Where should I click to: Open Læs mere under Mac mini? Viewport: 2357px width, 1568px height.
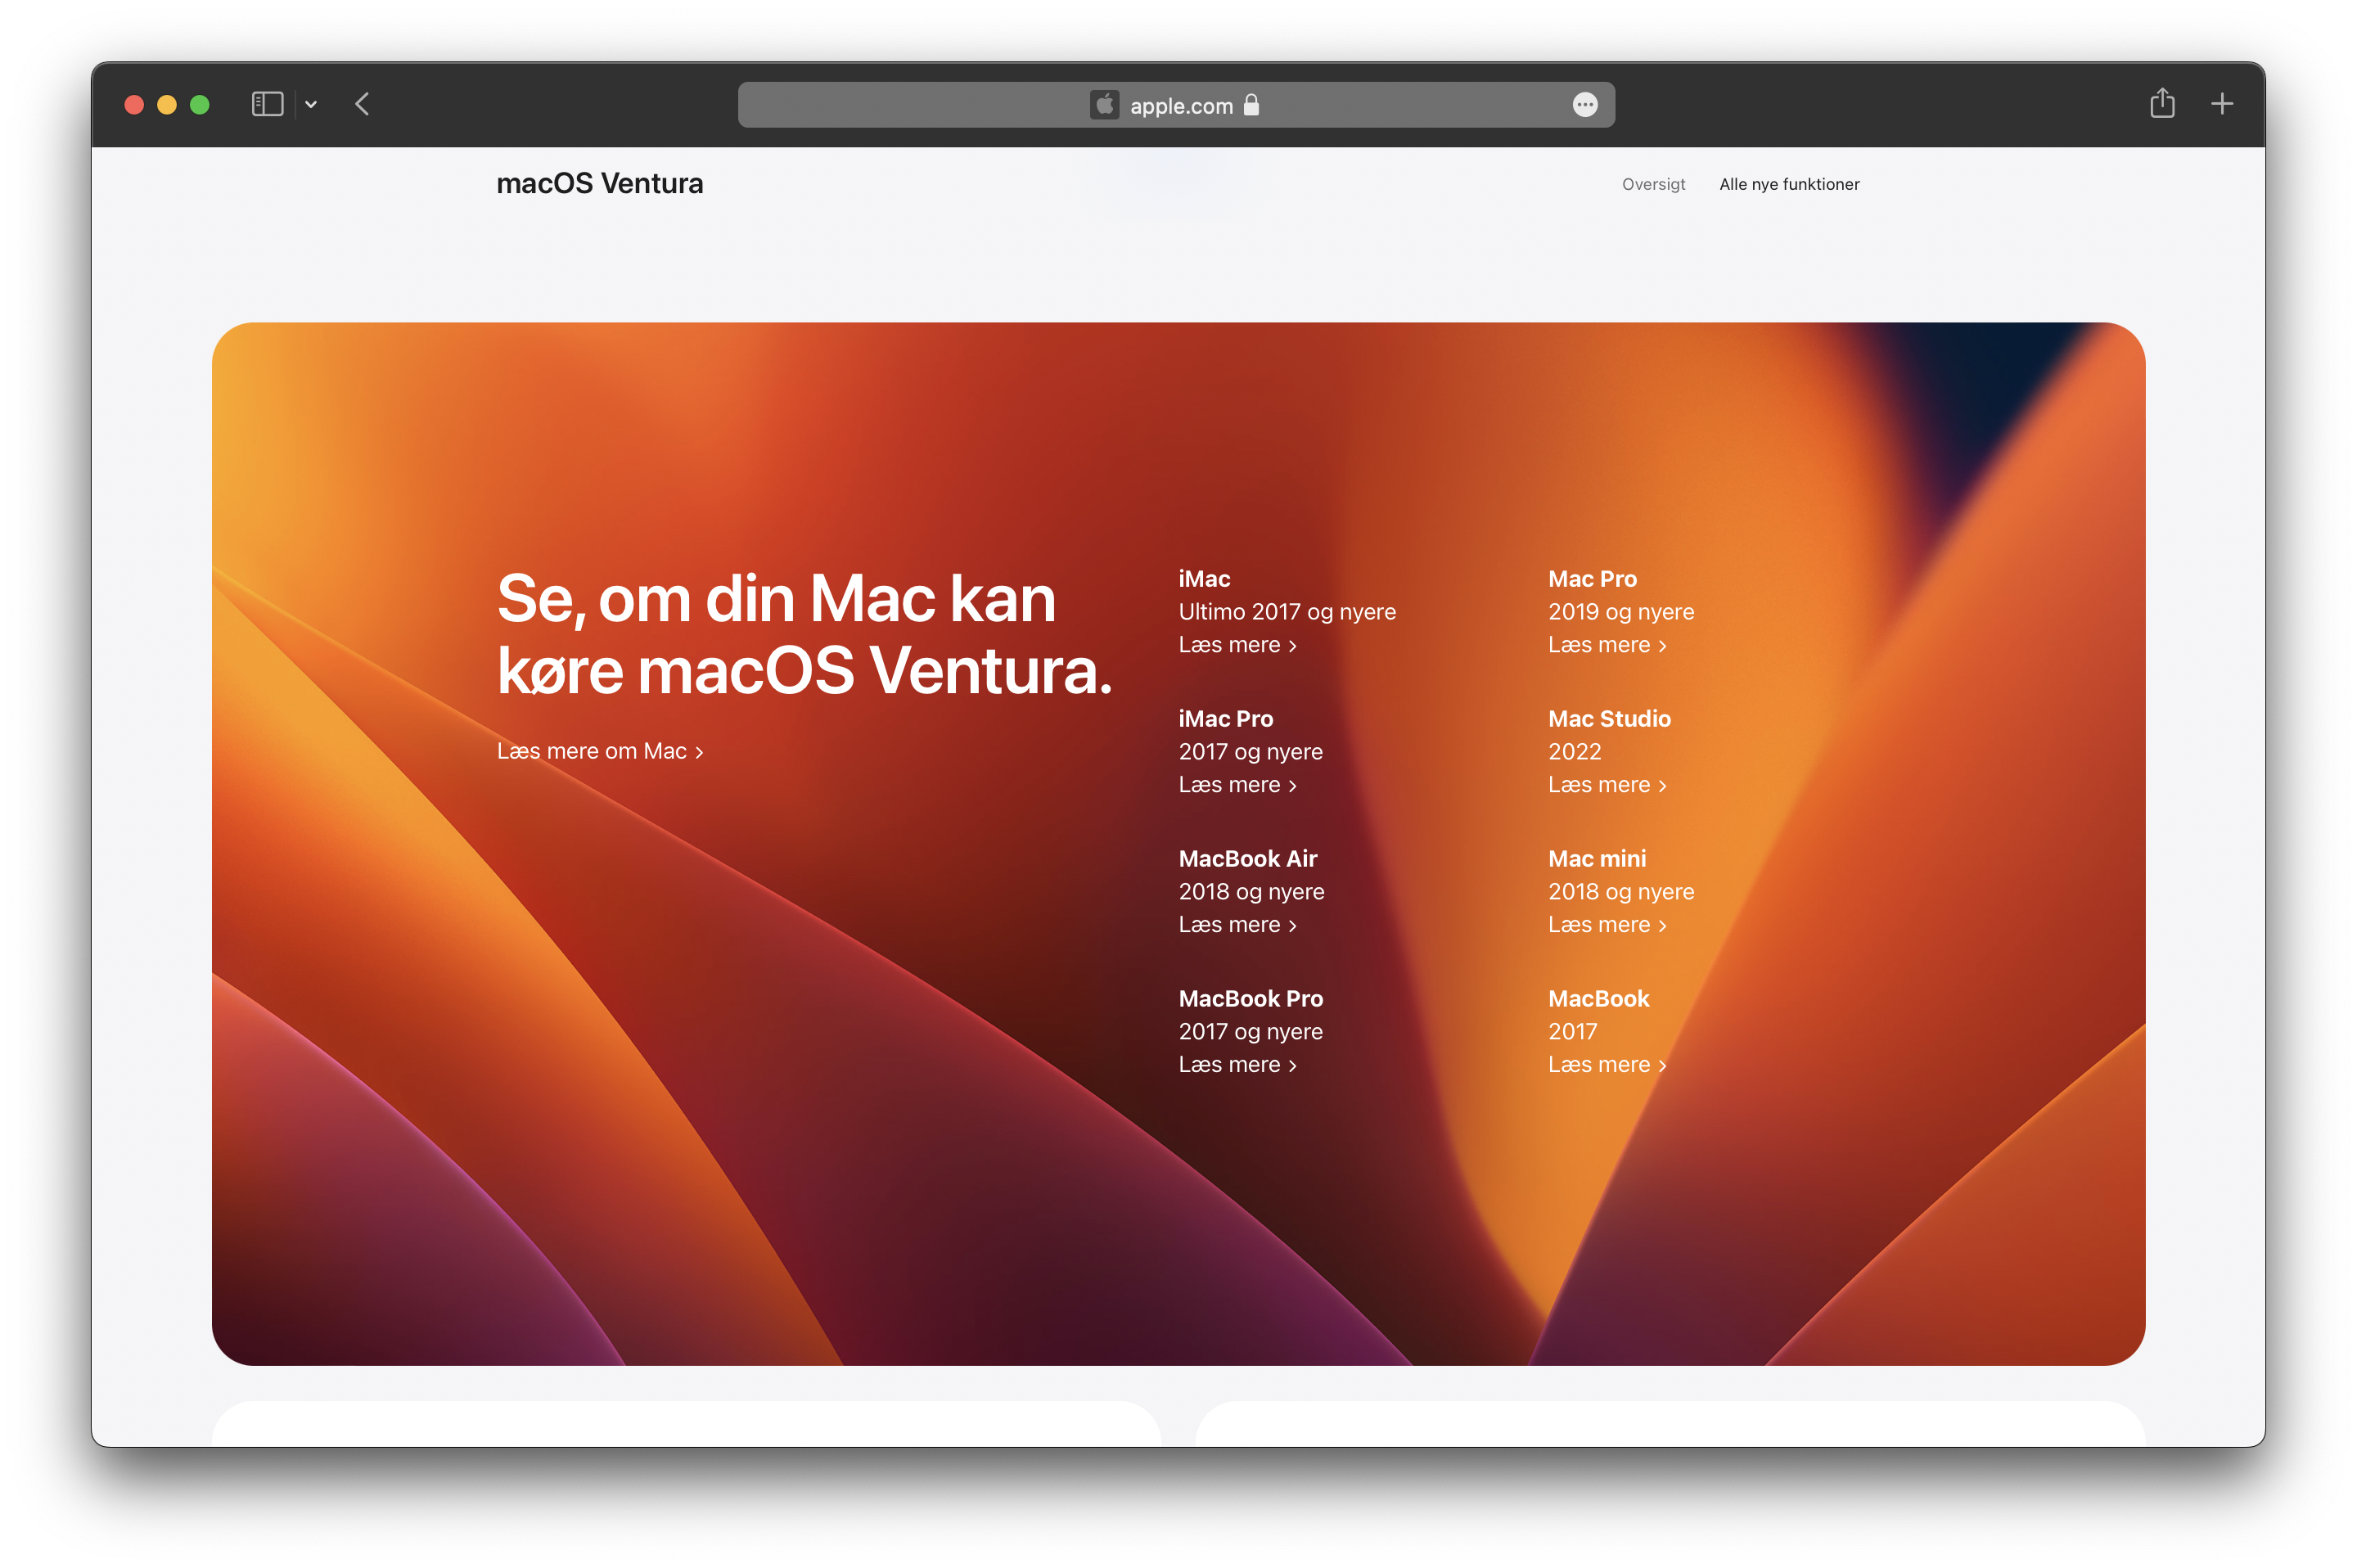point(1607,925)
